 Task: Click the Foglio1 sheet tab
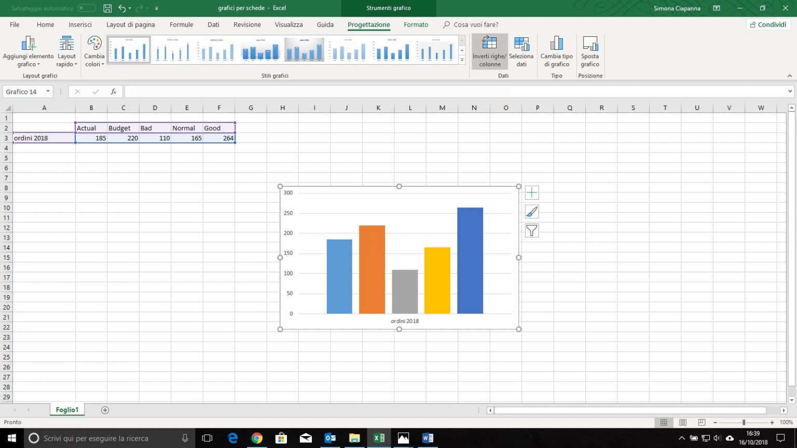(x=66, y=410)
